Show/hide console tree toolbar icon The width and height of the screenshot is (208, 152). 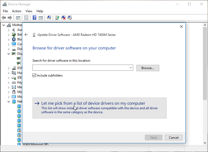click(x=18, y=18)
